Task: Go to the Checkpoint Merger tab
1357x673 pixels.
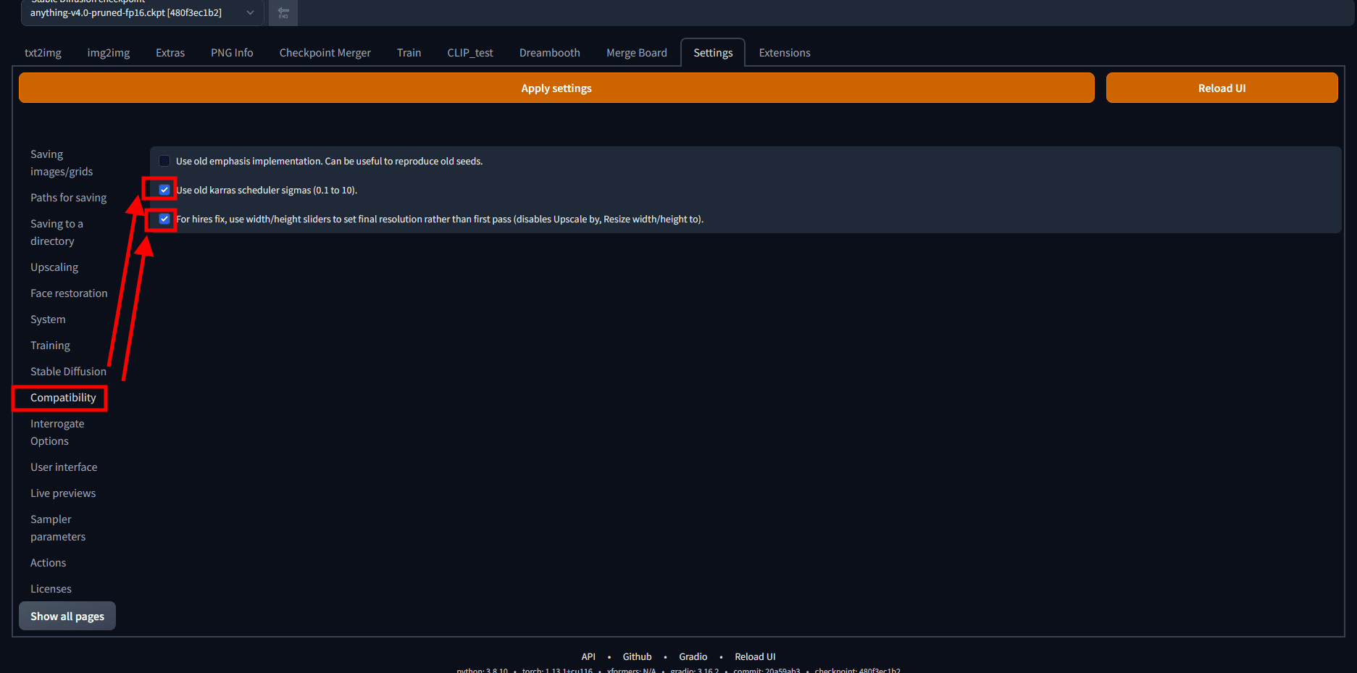Action: coord(325,53)
